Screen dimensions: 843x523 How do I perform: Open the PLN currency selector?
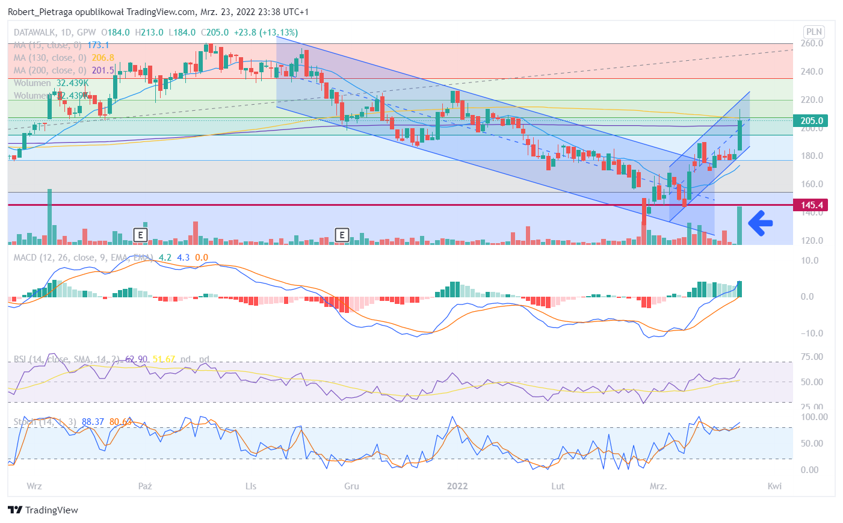pos(814,32)
